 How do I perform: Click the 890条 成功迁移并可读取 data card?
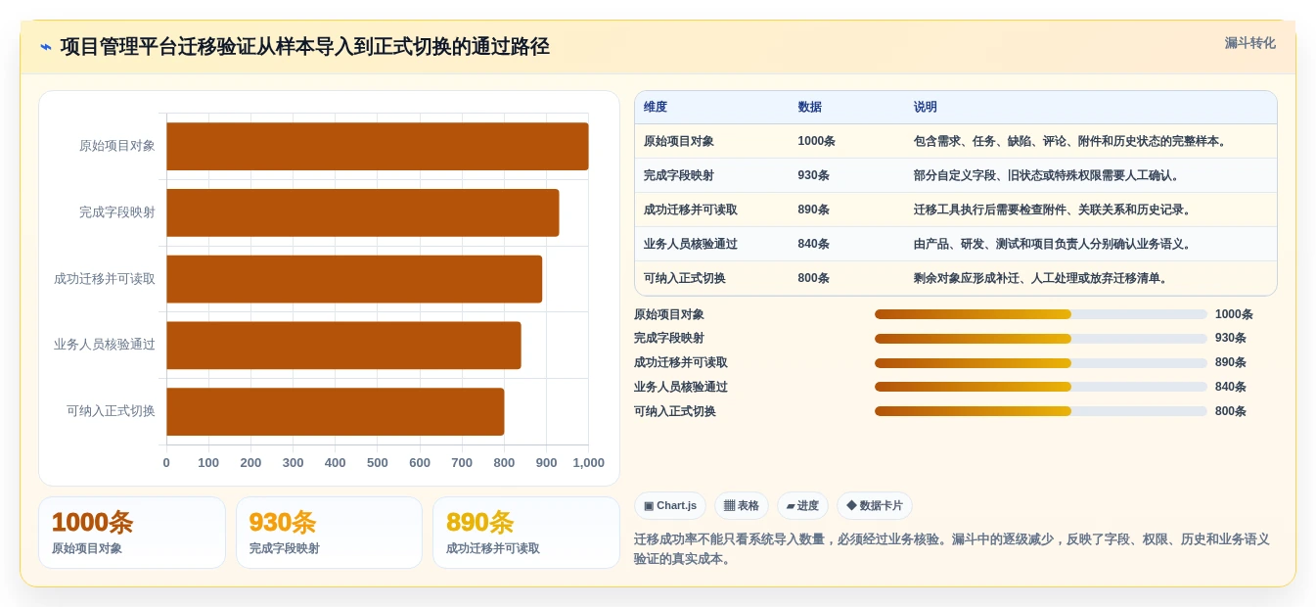coord(526,533)
